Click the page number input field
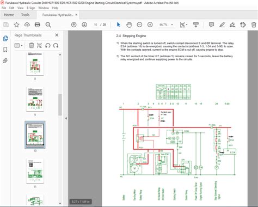The height and width of the screenshot is (207, 258). pos(96,25)
